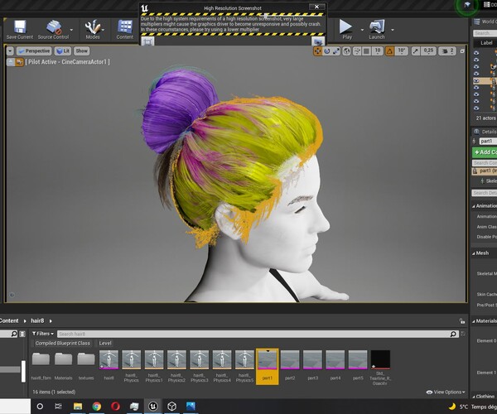497x414 pixels.
Task: Click the Save Current toolbar icon
Action: pos(20,30)
